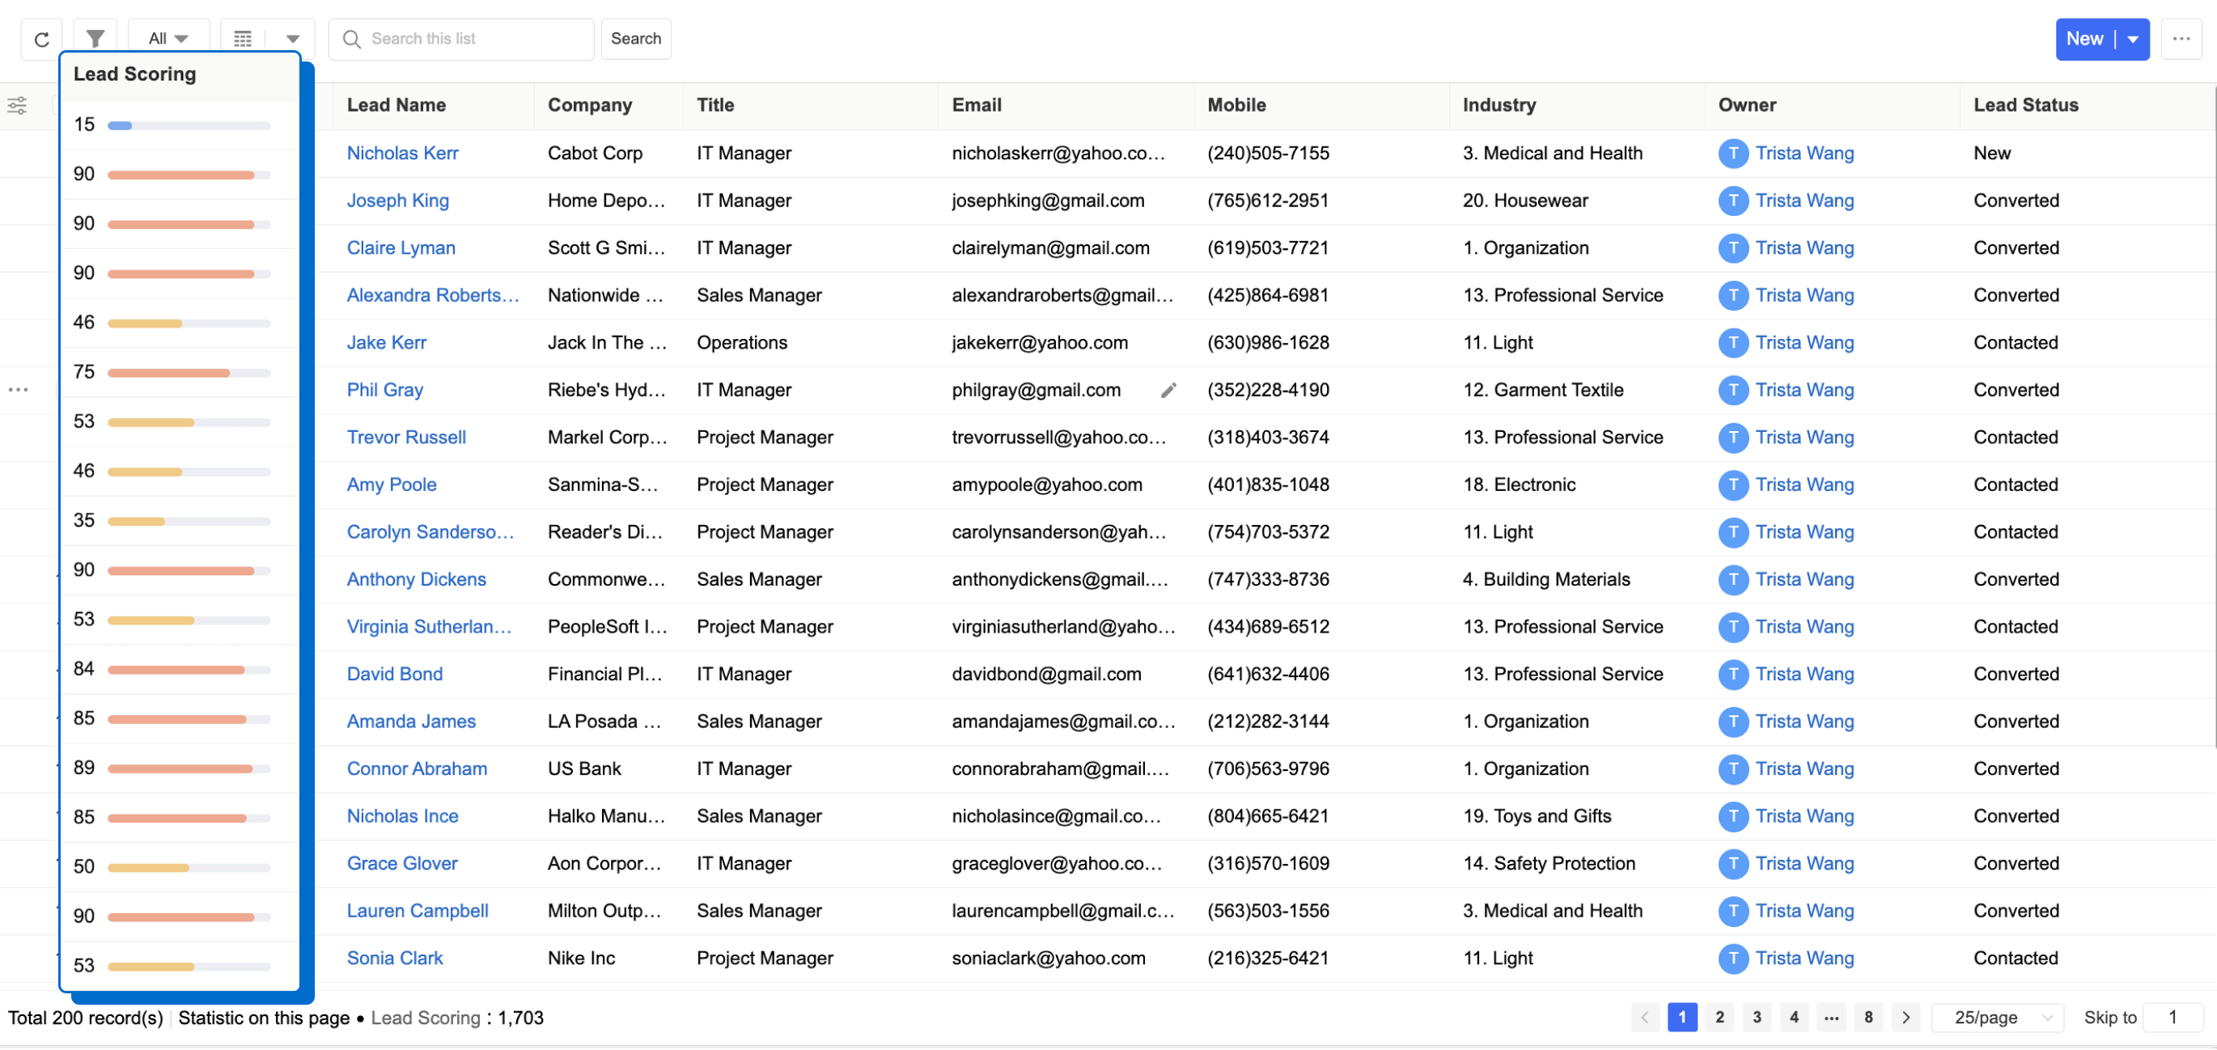2217x1050 pixels.
Task: Open the 25/page size selector
Action: (x=1997, y=1018)
